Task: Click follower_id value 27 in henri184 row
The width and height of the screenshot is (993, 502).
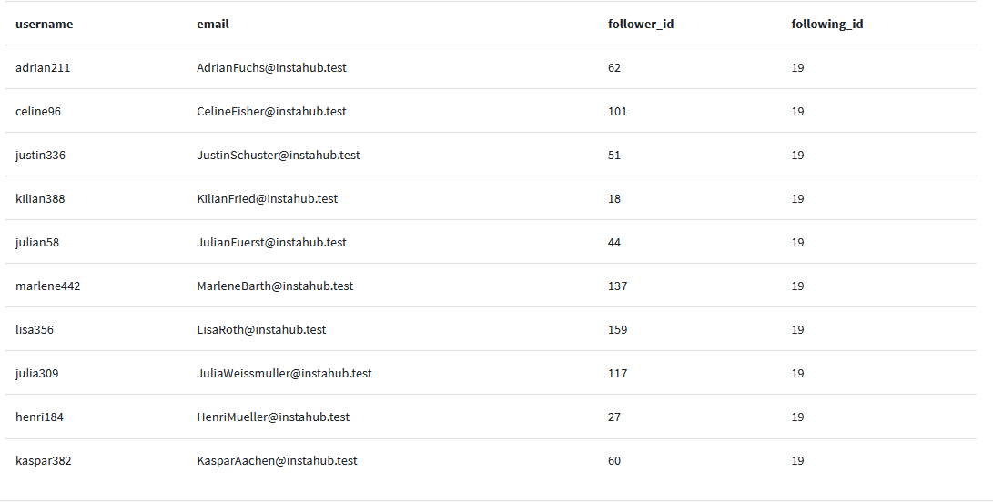Action: [614, 417]
